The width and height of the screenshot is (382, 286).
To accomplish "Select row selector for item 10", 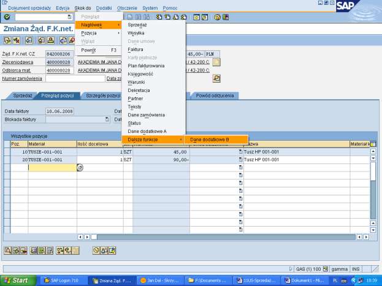I will point(7,152).
